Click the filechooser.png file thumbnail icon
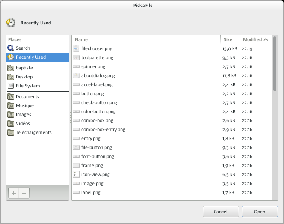 click(x=76, y=49)
